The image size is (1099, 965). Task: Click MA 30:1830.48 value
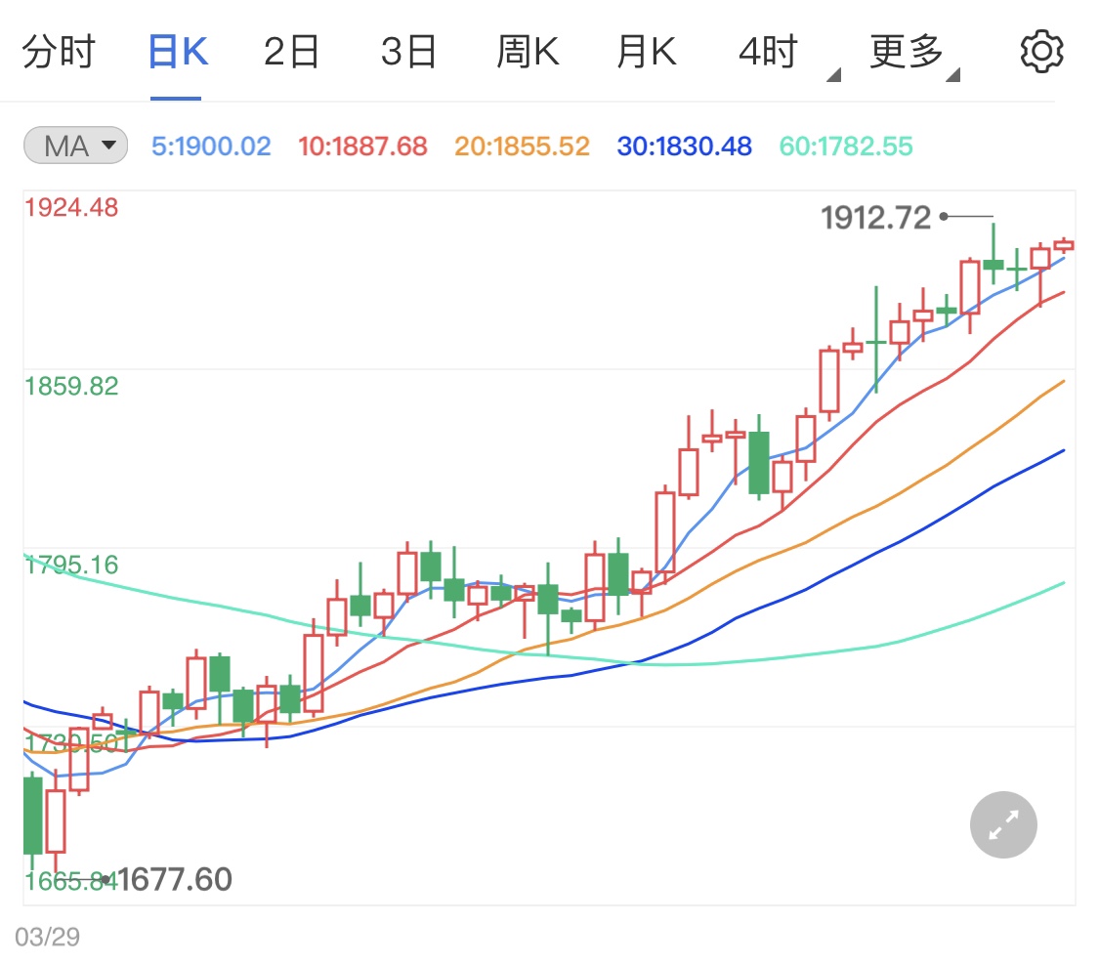point(684,147)
